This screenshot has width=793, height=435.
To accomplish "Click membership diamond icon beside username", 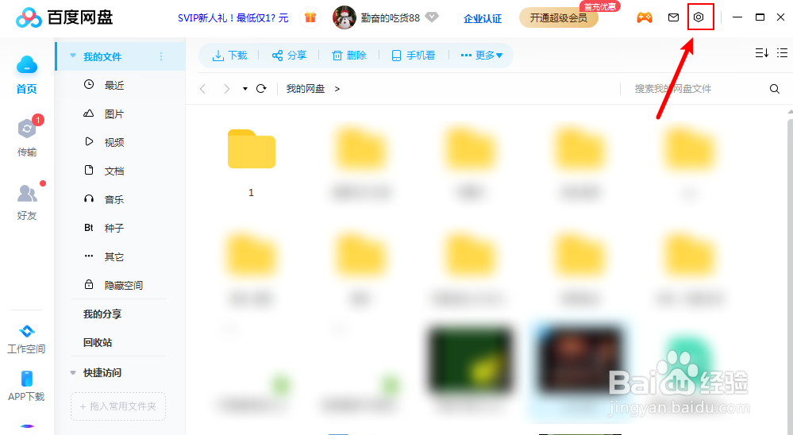I will click(x=431, y=17).
